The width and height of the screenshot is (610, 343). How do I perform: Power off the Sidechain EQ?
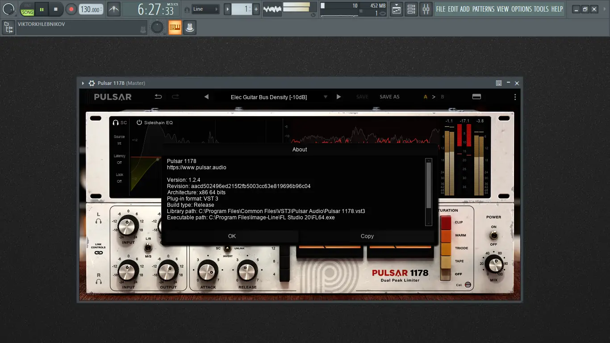click(x=138, y=122)
